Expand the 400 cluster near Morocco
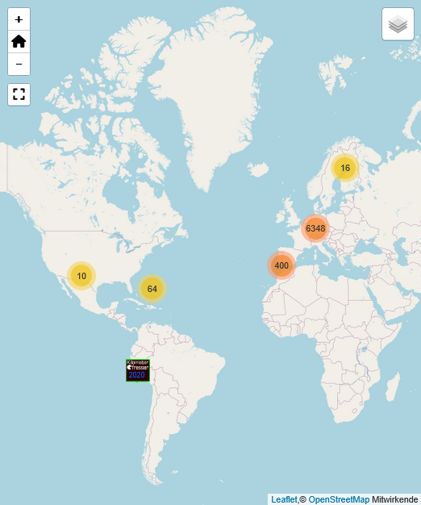Screen dimensions: 421x505 281,265
